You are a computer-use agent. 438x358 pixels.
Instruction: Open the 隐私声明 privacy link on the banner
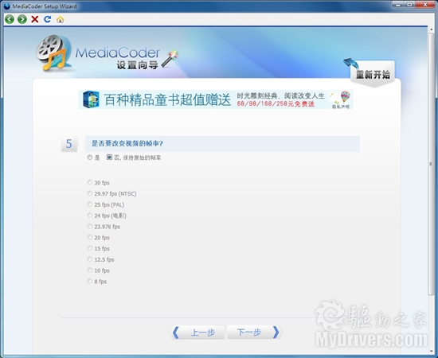coord(341,107)
